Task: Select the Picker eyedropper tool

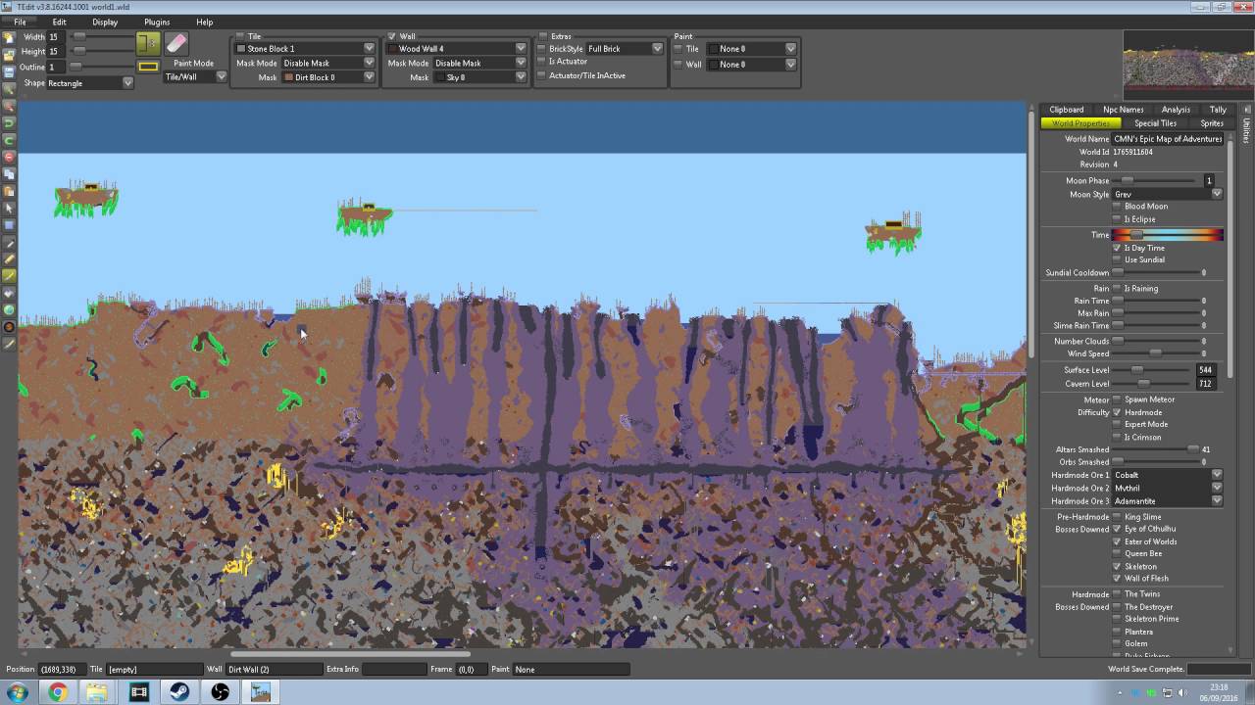Action: pyautogui.click(x=9, y=243)
